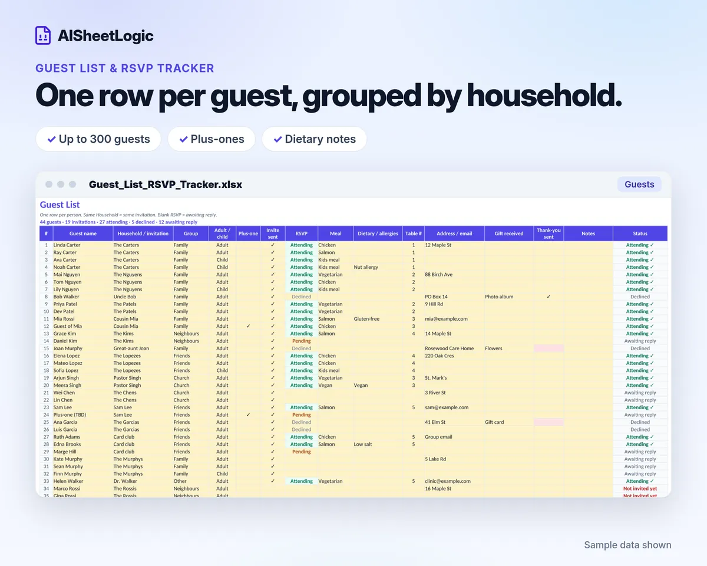
Task: Open the Guests sheet tab
Action: pos(639,185)
